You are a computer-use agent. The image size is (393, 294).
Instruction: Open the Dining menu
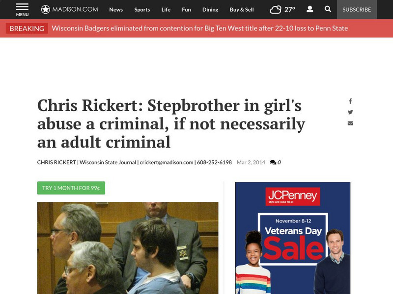coord(210,9)
